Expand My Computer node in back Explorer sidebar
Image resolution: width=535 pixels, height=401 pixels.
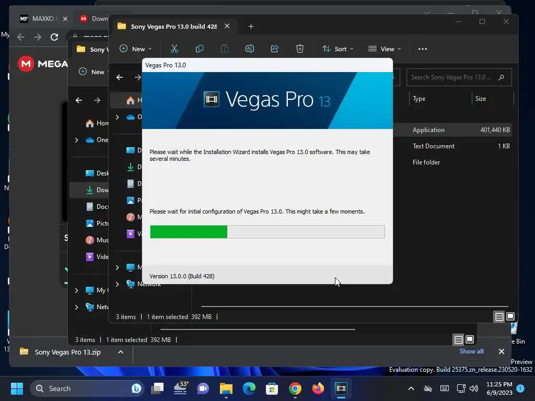pyautogui.click(x=76, y=290)
